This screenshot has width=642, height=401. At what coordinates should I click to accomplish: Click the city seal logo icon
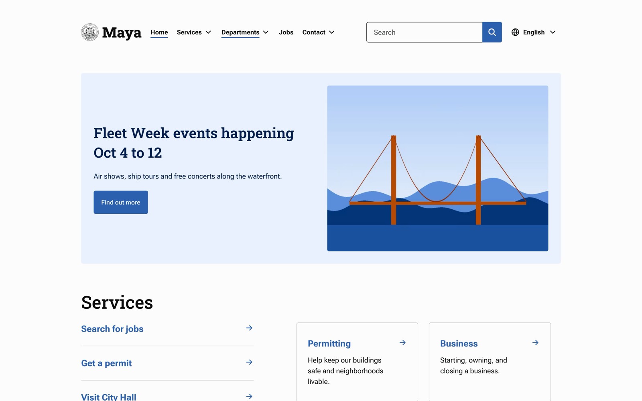(90, 32)
